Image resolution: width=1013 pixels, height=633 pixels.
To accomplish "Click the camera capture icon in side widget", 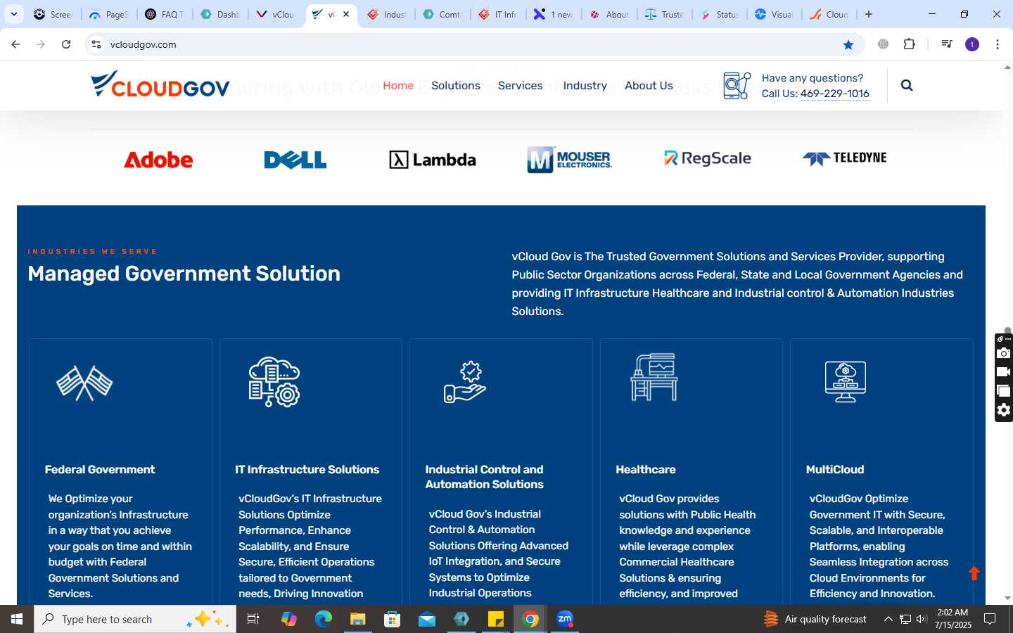I will 1004,353.
